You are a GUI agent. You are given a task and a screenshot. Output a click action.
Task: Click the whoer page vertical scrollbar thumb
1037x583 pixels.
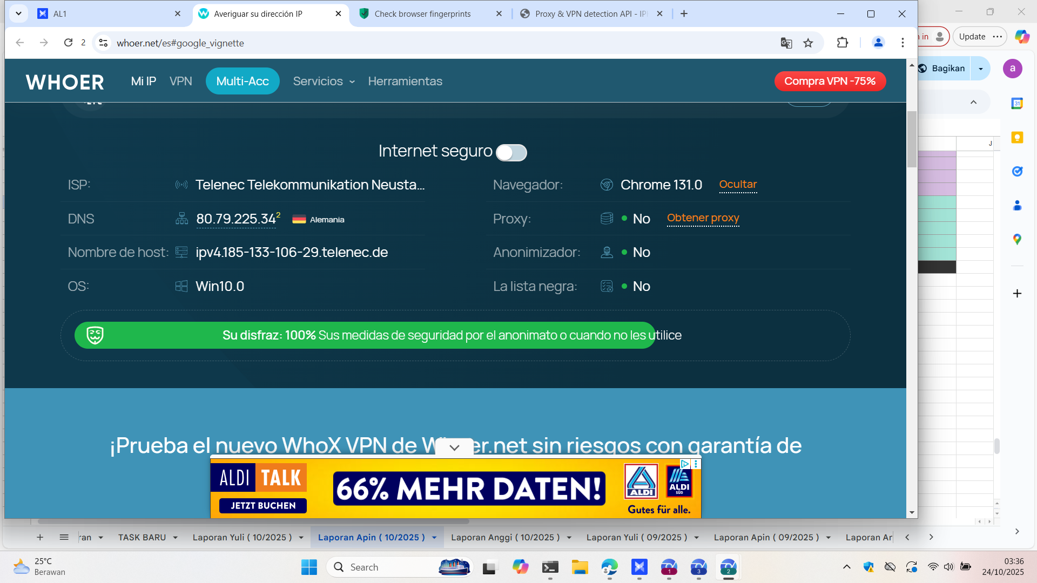(912, 139)
